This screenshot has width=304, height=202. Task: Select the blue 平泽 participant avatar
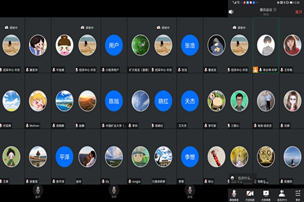[x=64, y=157]
